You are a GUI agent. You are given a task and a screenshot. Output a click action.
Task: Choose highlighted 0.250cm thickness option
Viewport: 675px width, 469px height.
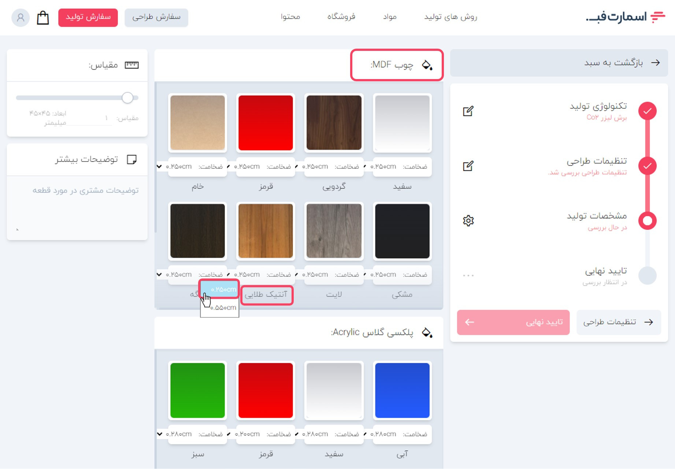click(x=219, y=289)
